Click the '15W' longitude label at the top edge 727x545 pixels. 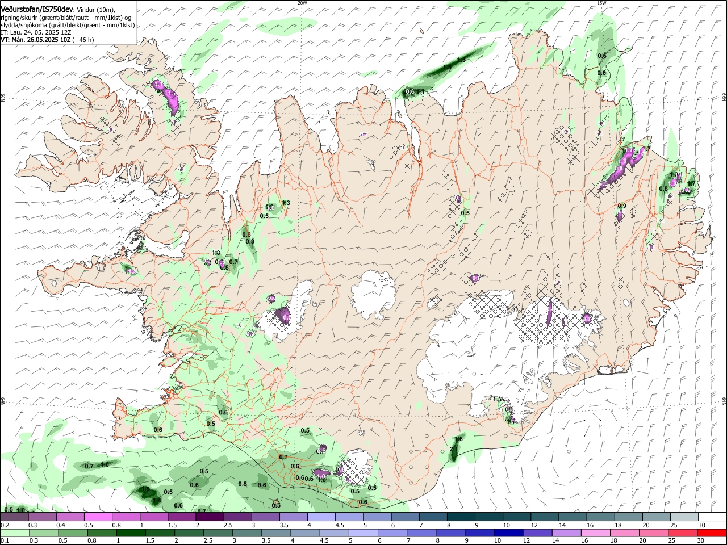click(x=601, y=3)
